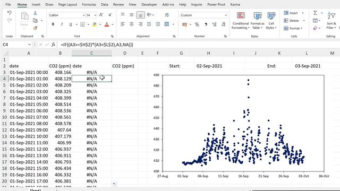The image size is (340, 191).
Task: Expand the Number dialog launcher
Action: pos(225,37)
